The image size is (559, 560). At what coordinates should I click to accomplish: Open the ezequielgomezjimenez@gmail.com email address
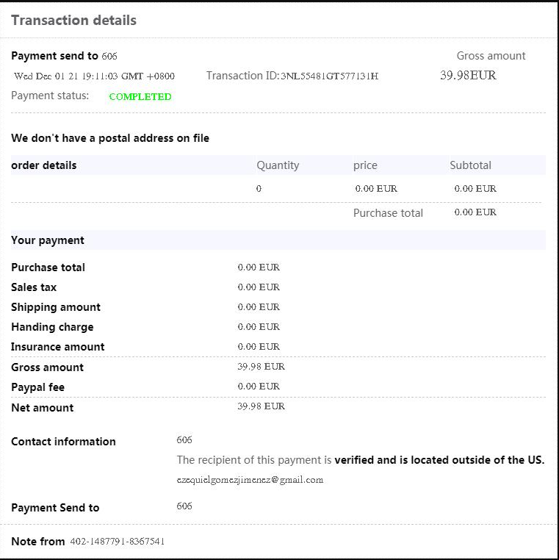(250, 480)
